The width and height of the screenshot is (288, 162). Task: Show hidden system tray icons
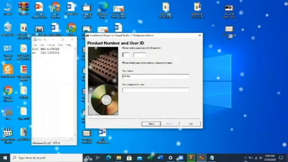pyautogui.click(x=245, y=158)
